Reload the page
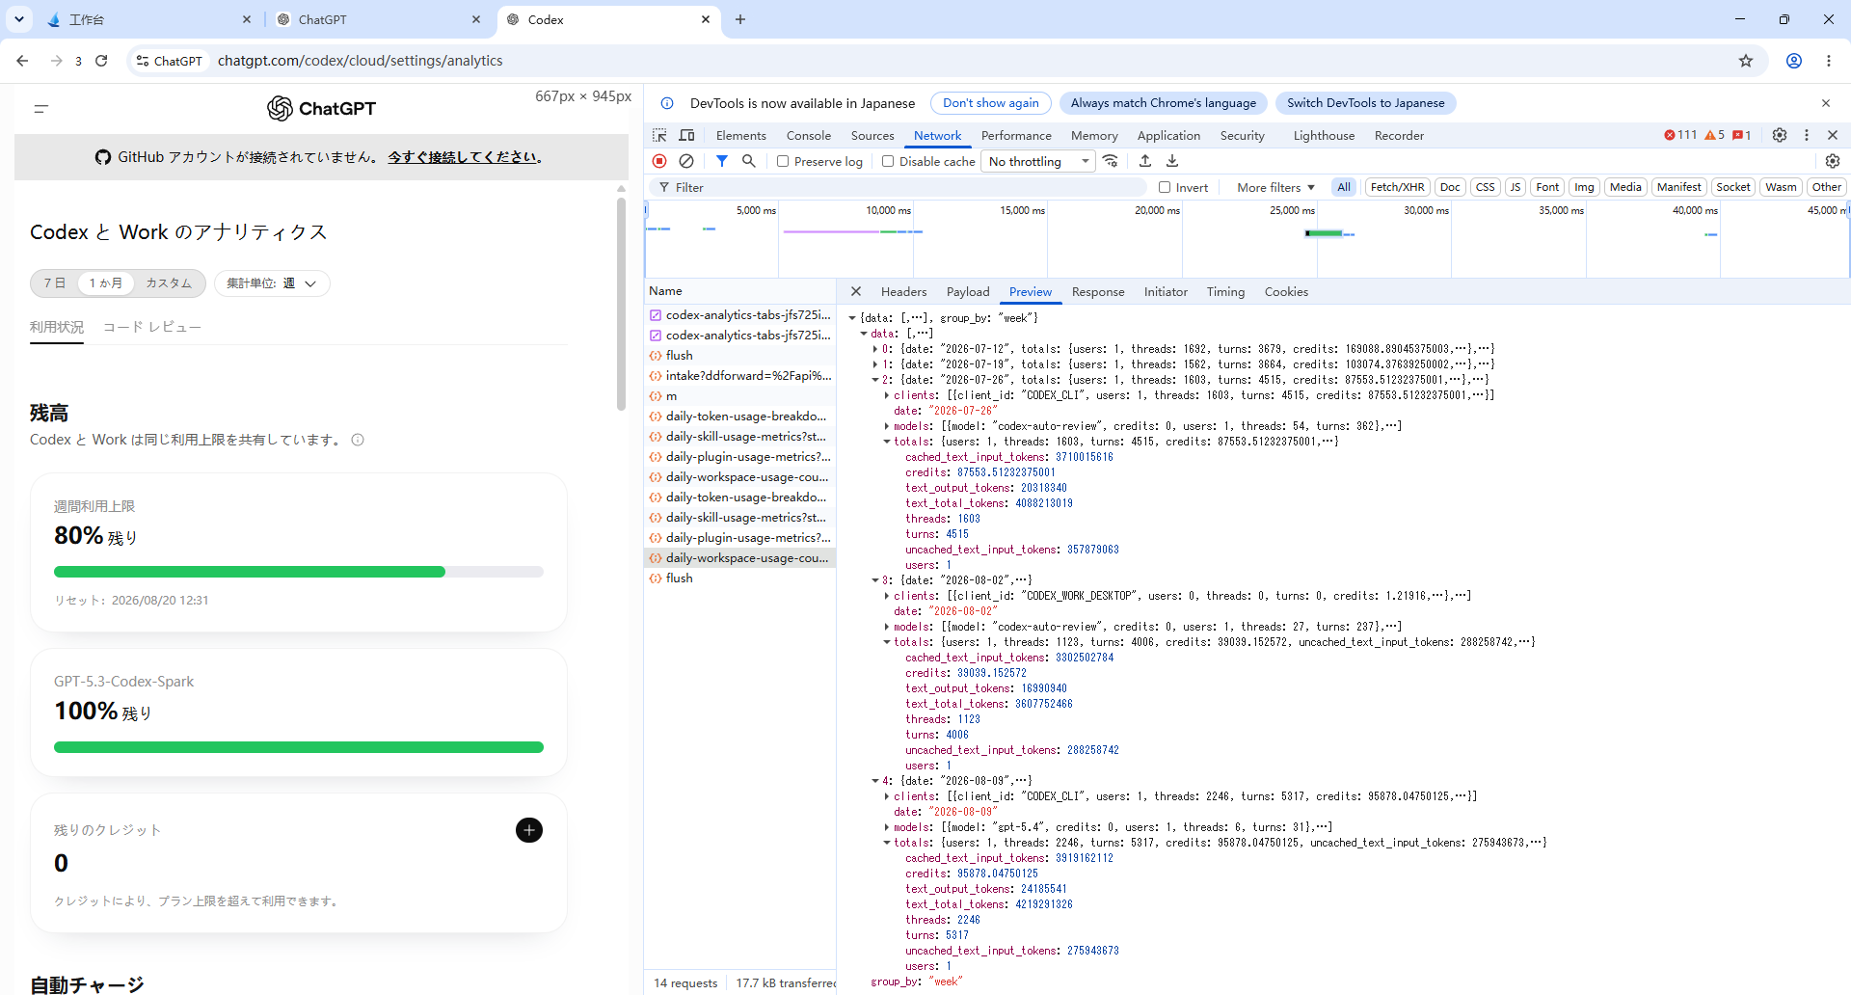The height and width of the screenshot is (995, 1851). (x=101, y=61)
